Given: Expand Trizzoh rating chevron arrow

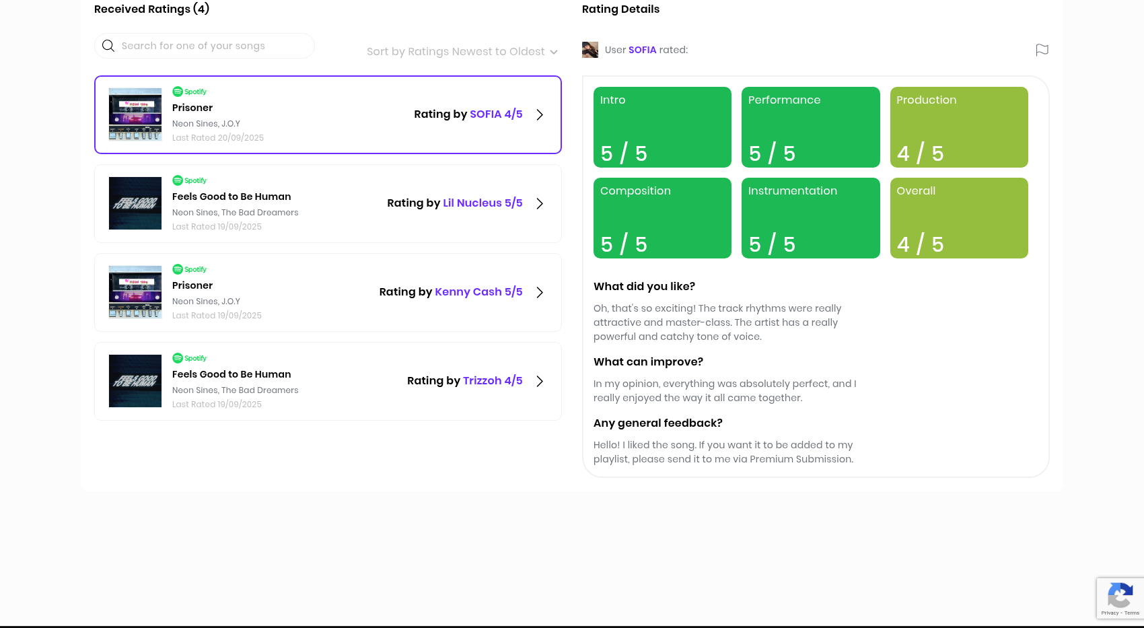Looking at the screenshot, I should pos(540,381).
